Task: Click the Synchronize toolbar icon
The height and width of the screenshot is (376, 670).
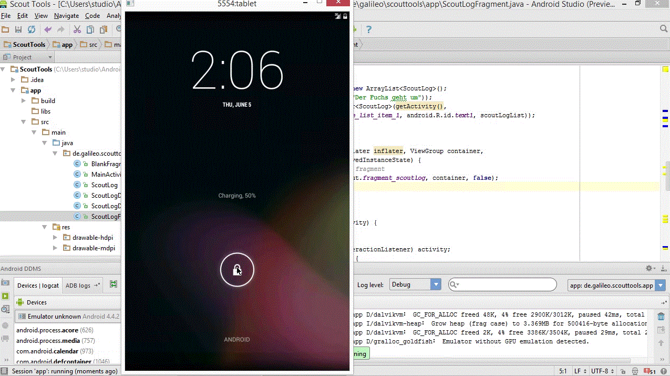Action: tap(32, 29)
